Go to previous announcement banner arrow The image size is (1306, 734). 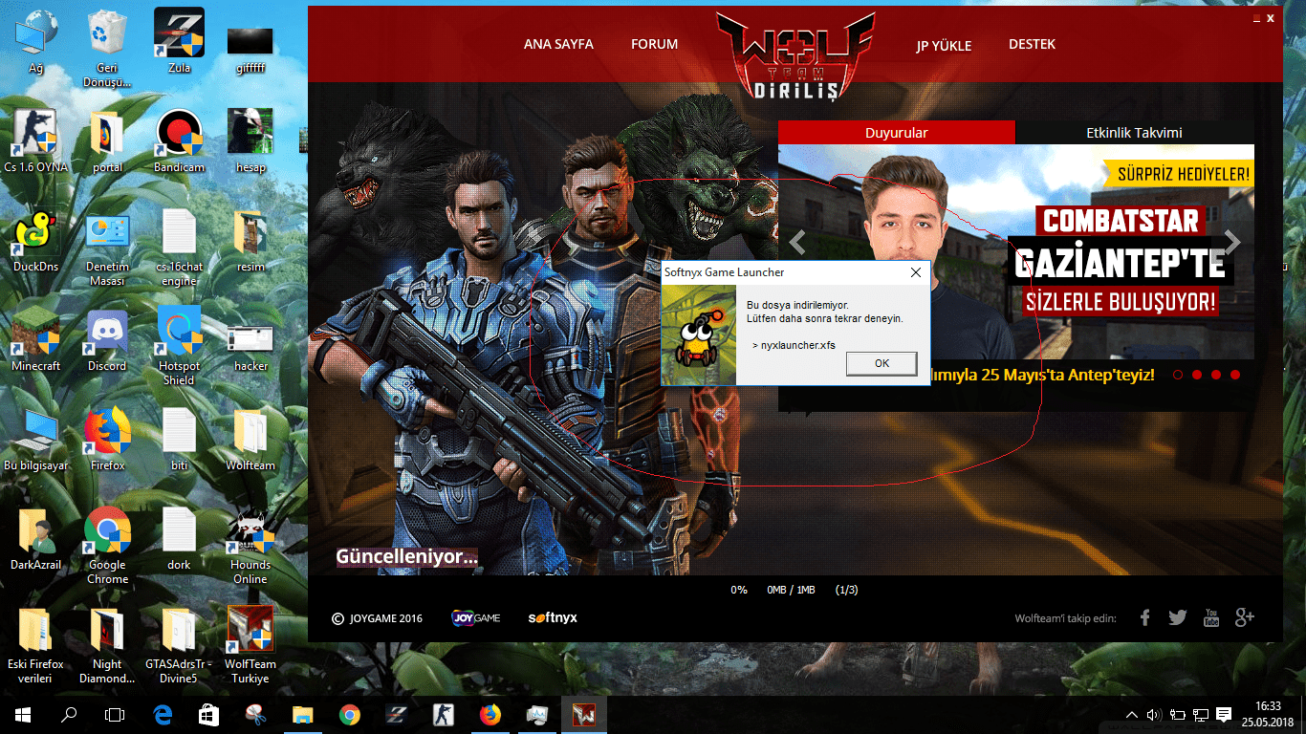point(797,243)
